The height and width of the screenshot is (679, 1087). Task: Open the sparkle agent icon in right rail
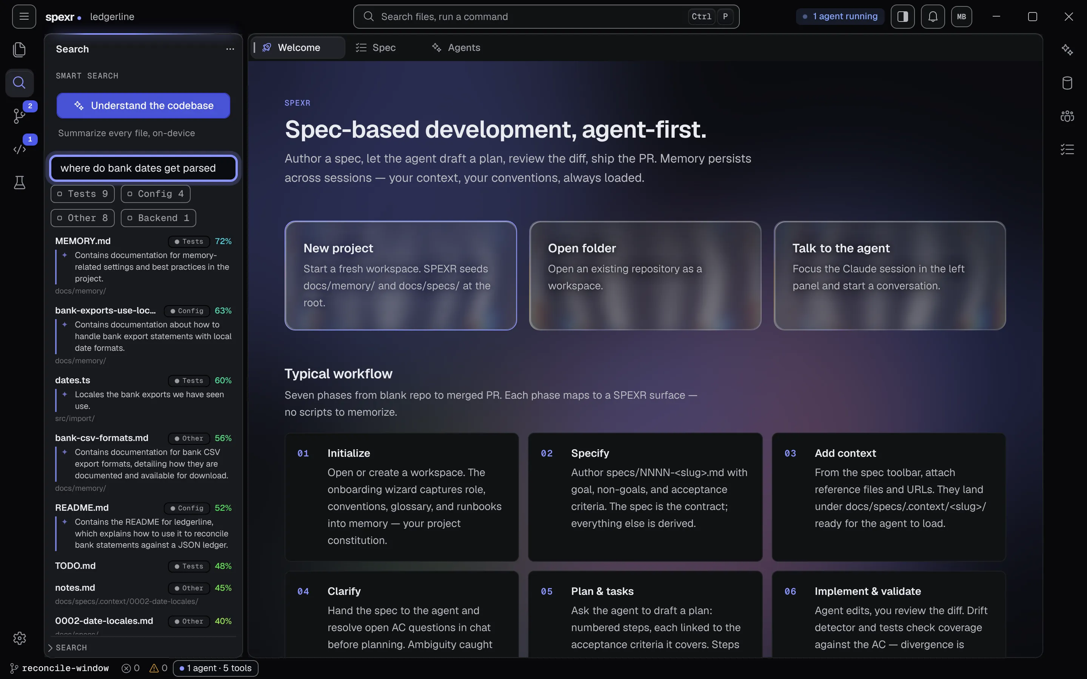[1067, 49]
